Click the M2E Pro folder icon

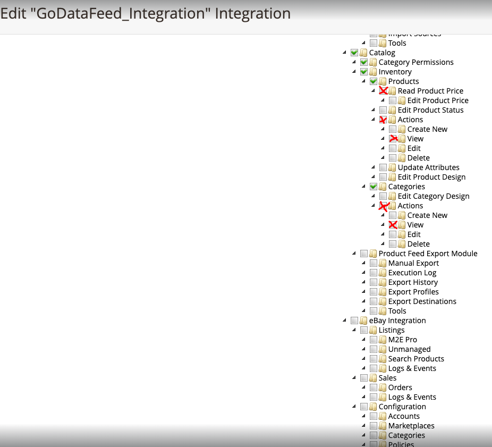click(383, 340)
